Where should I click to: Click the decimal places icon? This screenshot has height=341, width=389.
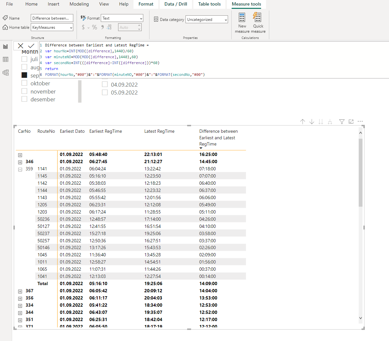pyautogui.click(x=109, y=27)
